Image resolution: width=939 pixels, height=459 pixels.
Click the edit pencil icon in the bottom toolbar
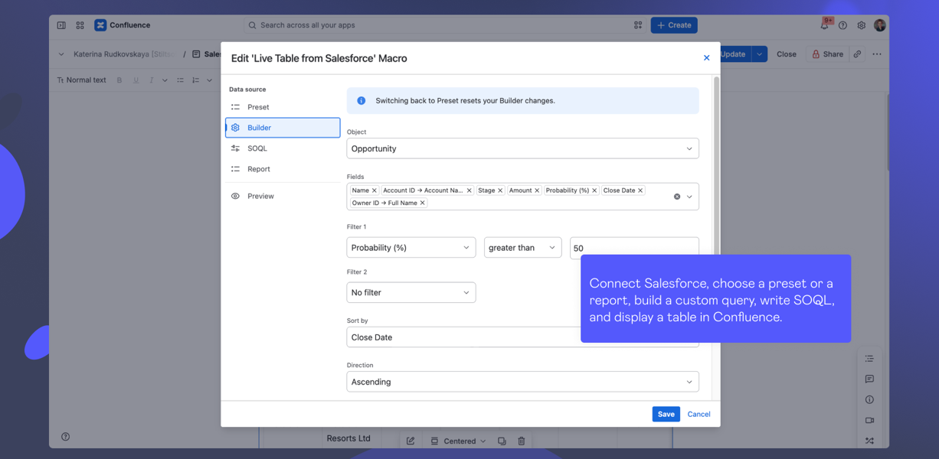411,441
